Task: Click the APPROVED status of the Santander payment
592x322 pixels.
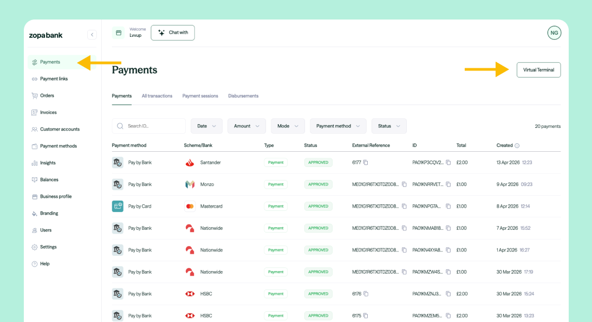Action: click(318, 163)
